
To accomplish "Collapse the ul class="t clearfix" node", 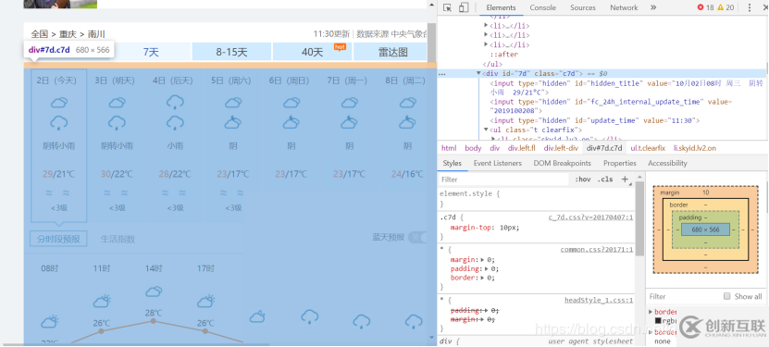I will (486, 130).
